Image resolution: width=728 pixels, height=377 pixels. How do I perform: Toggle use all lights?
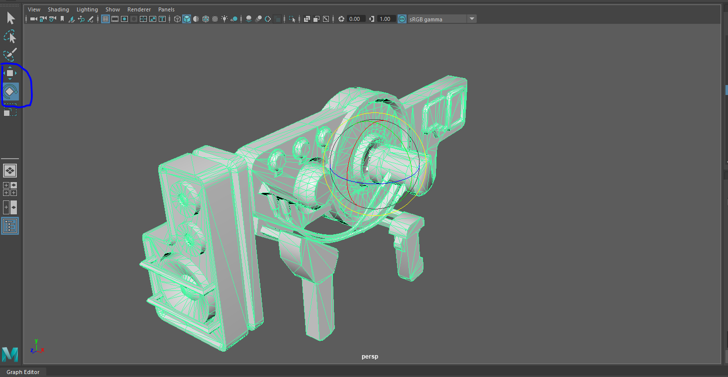224,19
